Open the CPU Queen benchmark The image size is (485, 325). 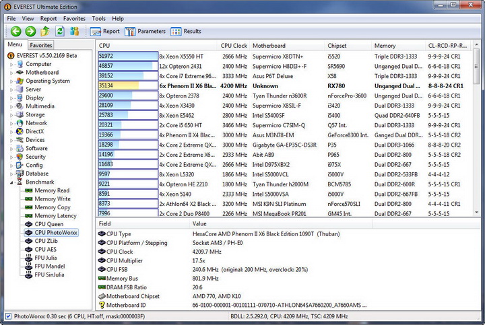click(44, 224)
